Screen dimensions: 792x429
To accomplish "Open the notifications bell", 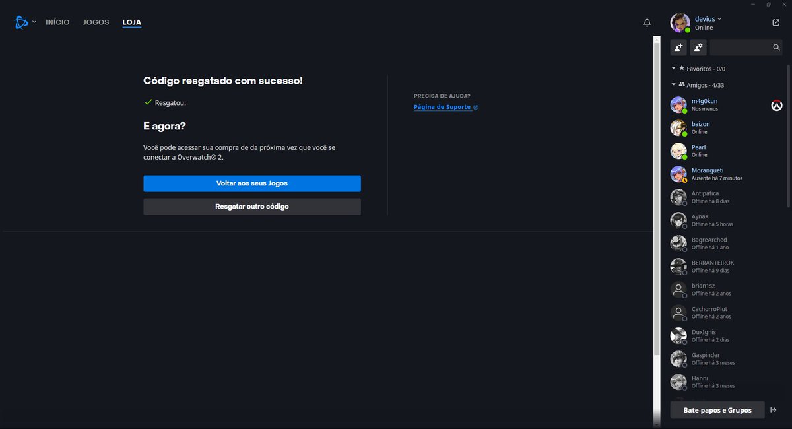I will click(647, 22).
